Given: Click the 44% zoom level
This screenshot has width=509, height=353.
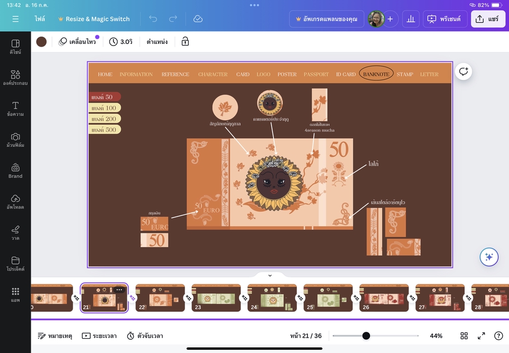Looking at the screenshot, I should click(436, 336).
